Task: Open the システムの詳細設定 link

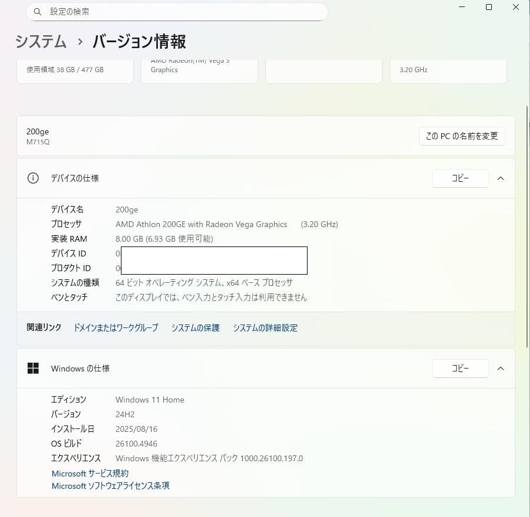Action: [x=265, y=328]
